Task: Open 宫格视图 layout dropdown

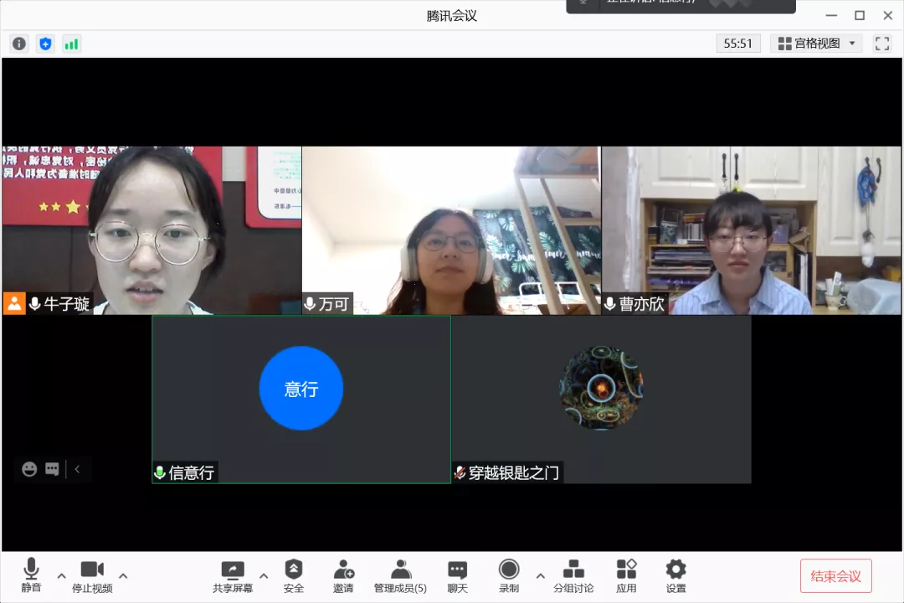Action: tap(816, 44)
